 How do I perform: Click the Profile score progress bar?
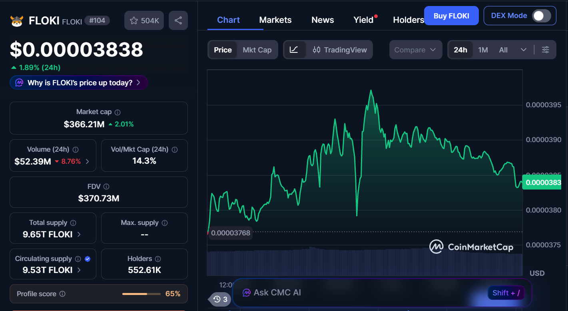[141, 293]
